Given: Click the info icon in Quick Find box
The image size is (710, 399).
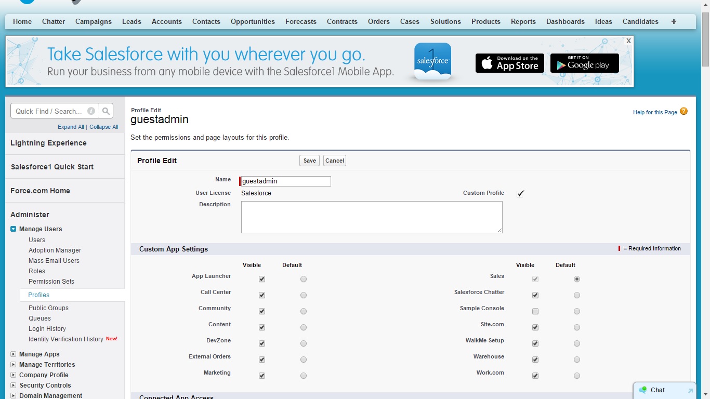Looking at the screenshot, I should pyautogui.click(x=91, y=111).
